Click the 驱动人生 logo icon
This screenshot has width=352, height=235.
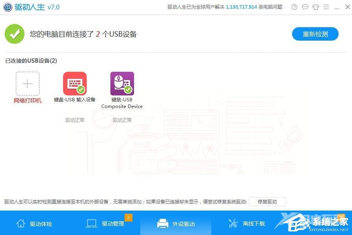pyautogui.click(x=7, y=7)
